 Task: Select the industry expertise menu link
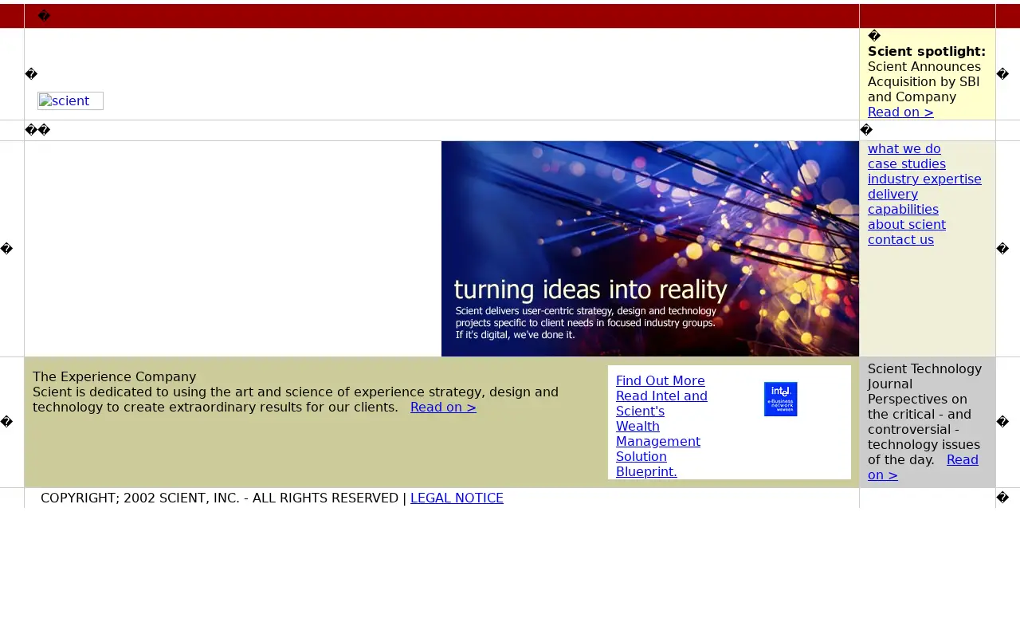point(924,179)
